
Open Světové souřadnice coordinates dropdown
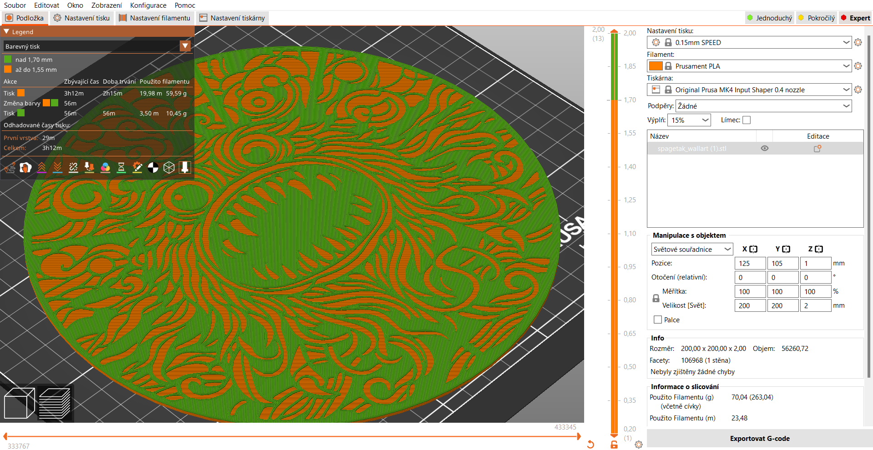pos(692,249)
